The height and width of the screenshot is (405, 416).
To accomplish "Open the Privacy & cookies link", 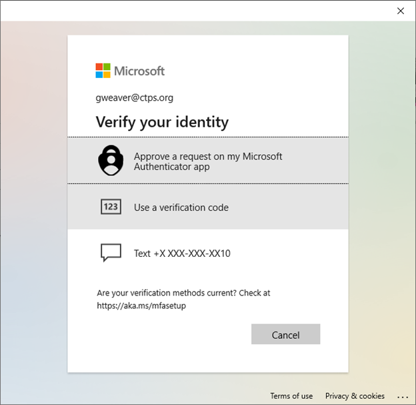I will (355, 396).
